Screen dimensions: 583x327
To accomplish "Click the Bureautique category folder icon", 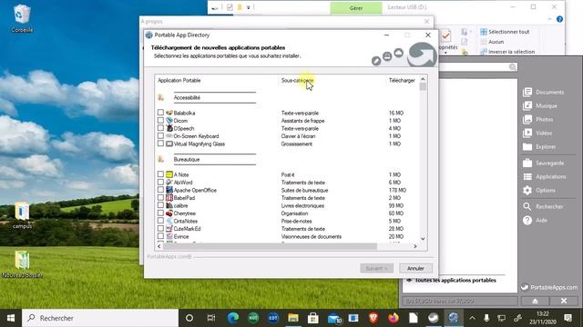I will [161, 159].
